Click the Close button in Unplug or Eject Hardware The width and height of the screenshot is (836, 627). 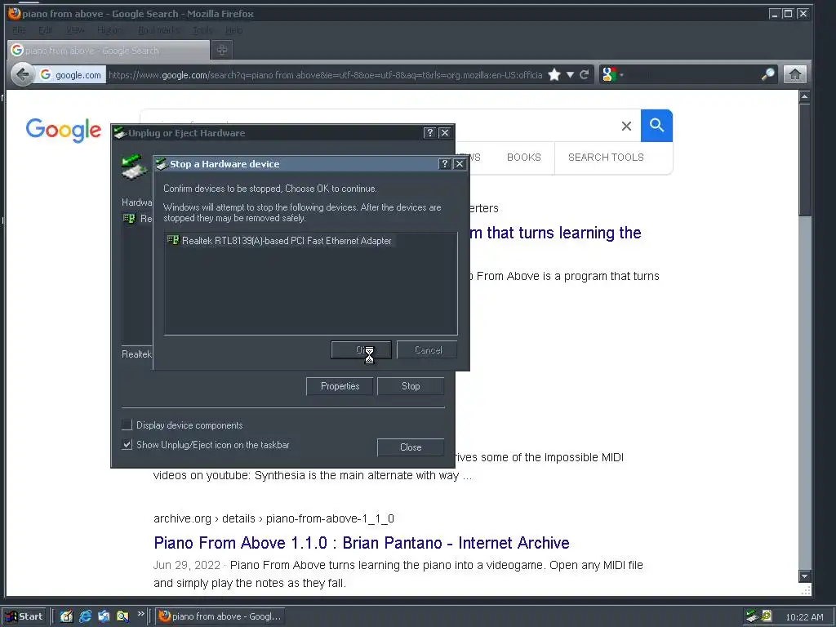[411, 447]
